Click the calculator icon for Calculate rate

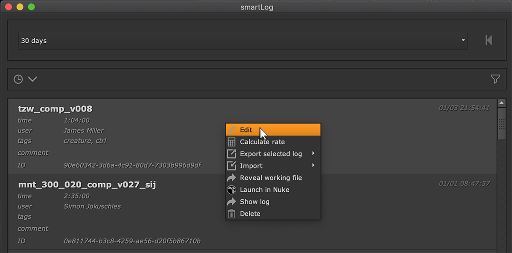coord(231,142)
